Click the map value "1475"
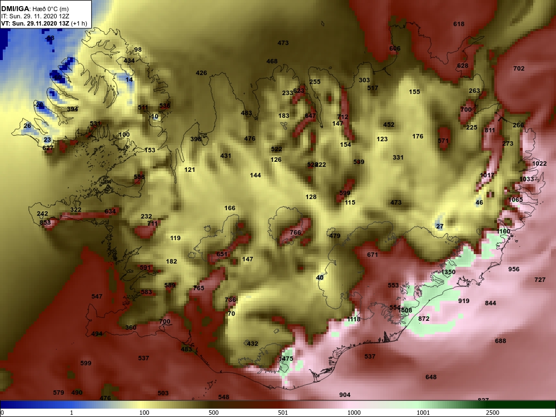The width and height of the screenshot is (556, 417). click(x=286, y=359)
